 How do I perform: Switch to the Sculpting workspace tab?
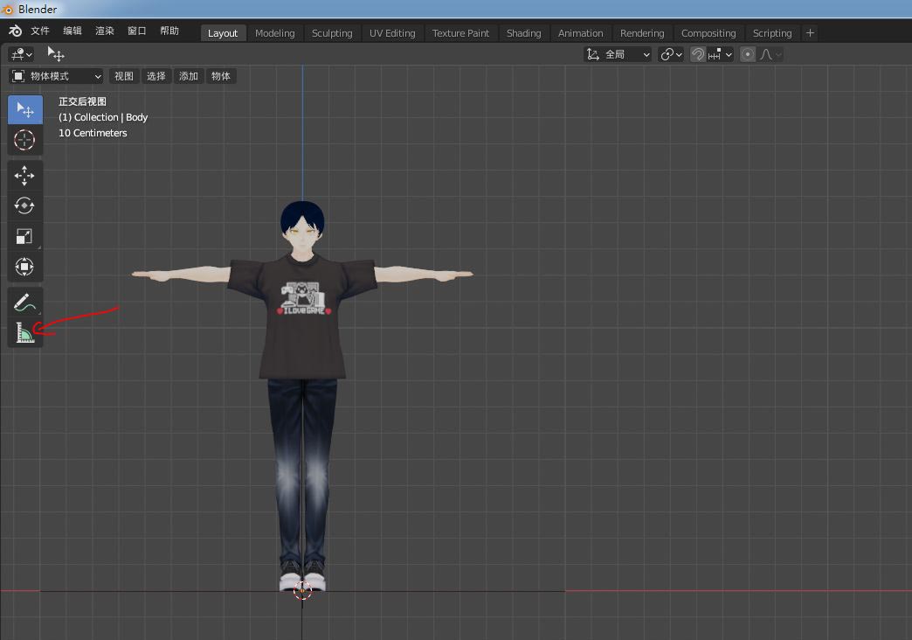(332, 33)
